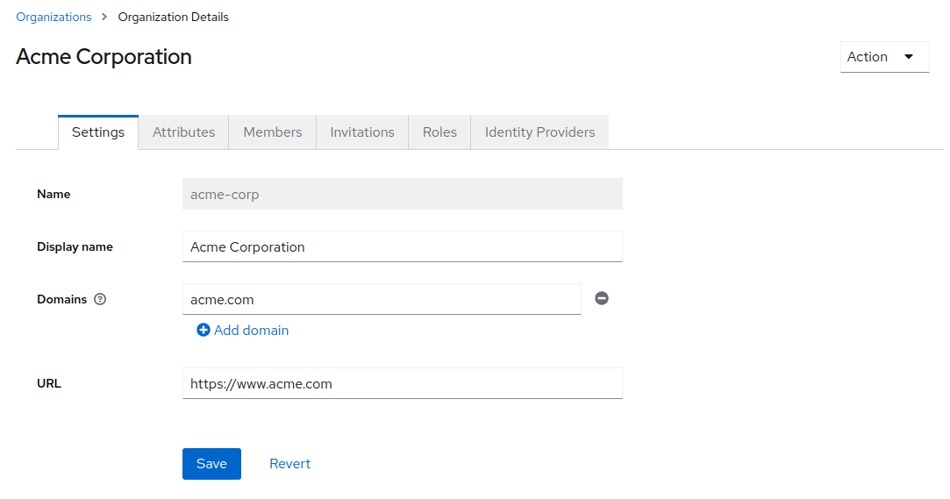
Task: View the Invitations tab
Action: (362, 132)
